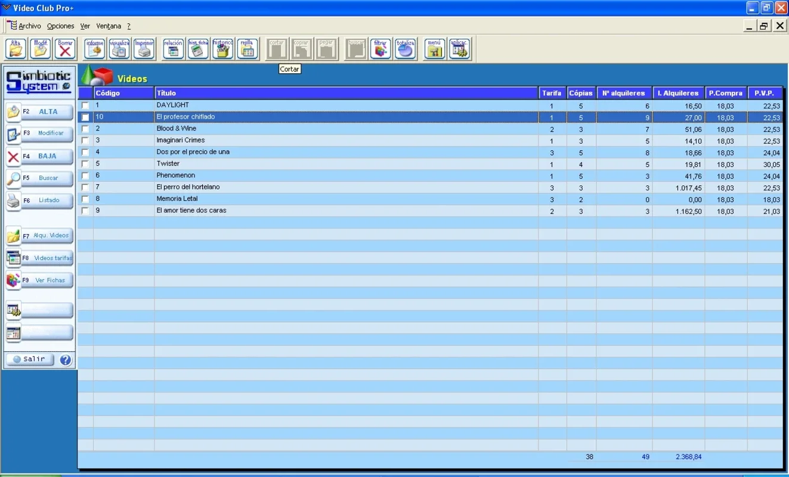The width and height of the screenshot is (789, 477).
Task: Tick the checkbox for DAYLIGHT row
Action: [85, 106]
